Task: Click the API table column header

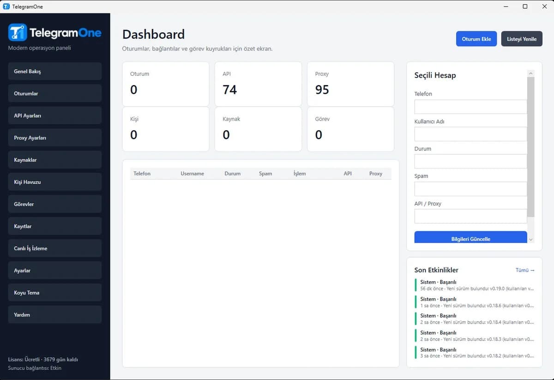Action: 348,174
